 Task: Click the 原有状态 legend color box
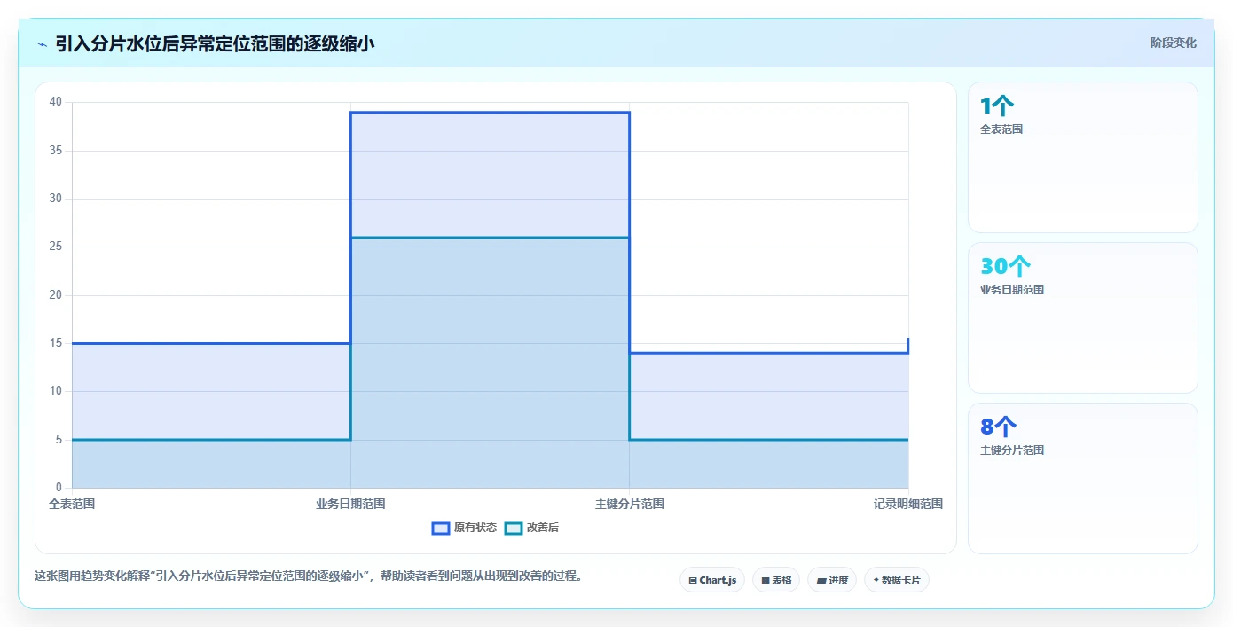[441, 528]
